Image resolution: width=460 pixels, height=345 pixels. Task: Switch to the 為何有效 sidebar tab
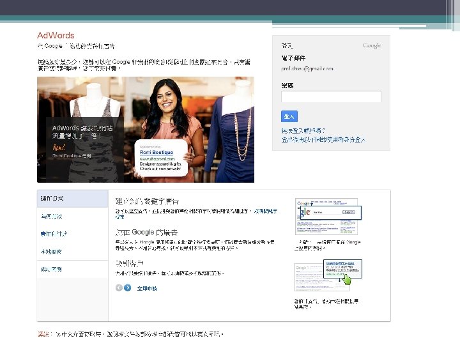52,217
